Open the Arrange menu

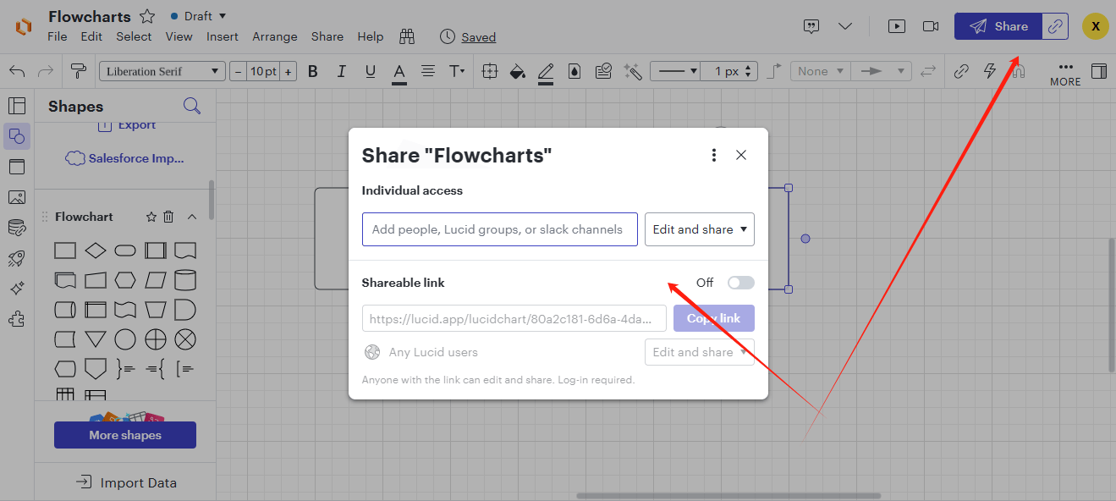[274, 36]
